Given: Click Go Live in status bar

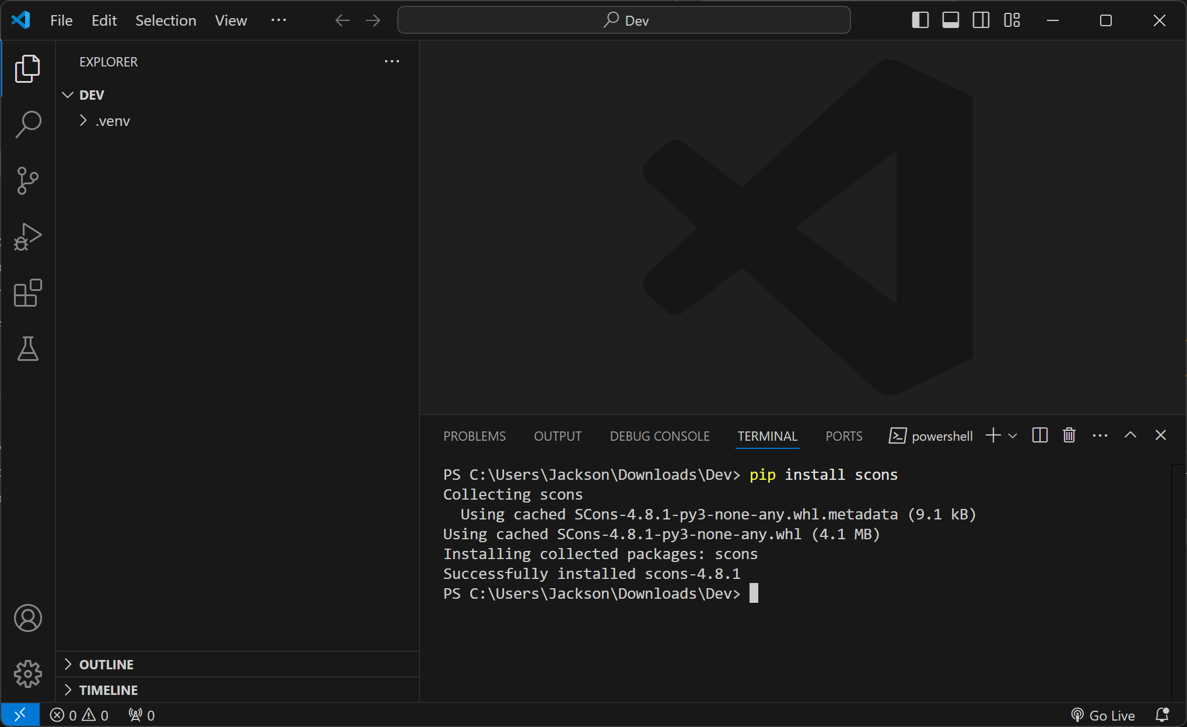Looking at the screenshot, I should pyautogui.click(x=1102, y=715).
